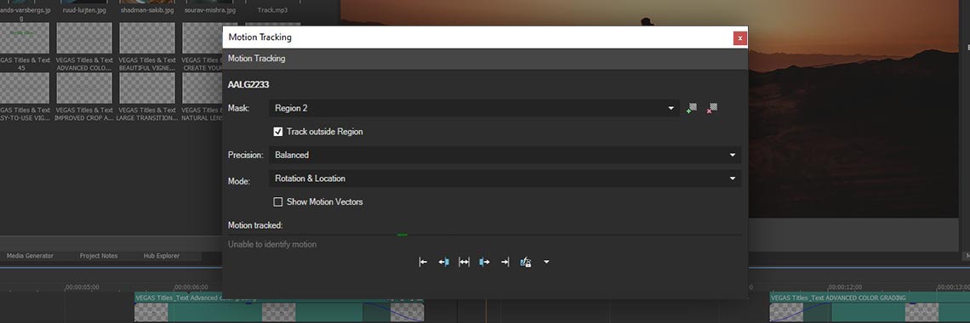The width and height of the screenshot is (970, 323).
Task: Track entire range both directions icon
Action: pyautogui.click(x=464, y=262)
